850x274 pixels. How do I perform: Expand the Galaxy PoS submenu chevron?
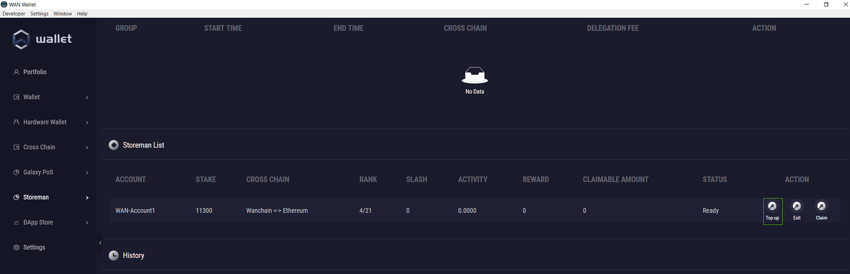[87, 173]
